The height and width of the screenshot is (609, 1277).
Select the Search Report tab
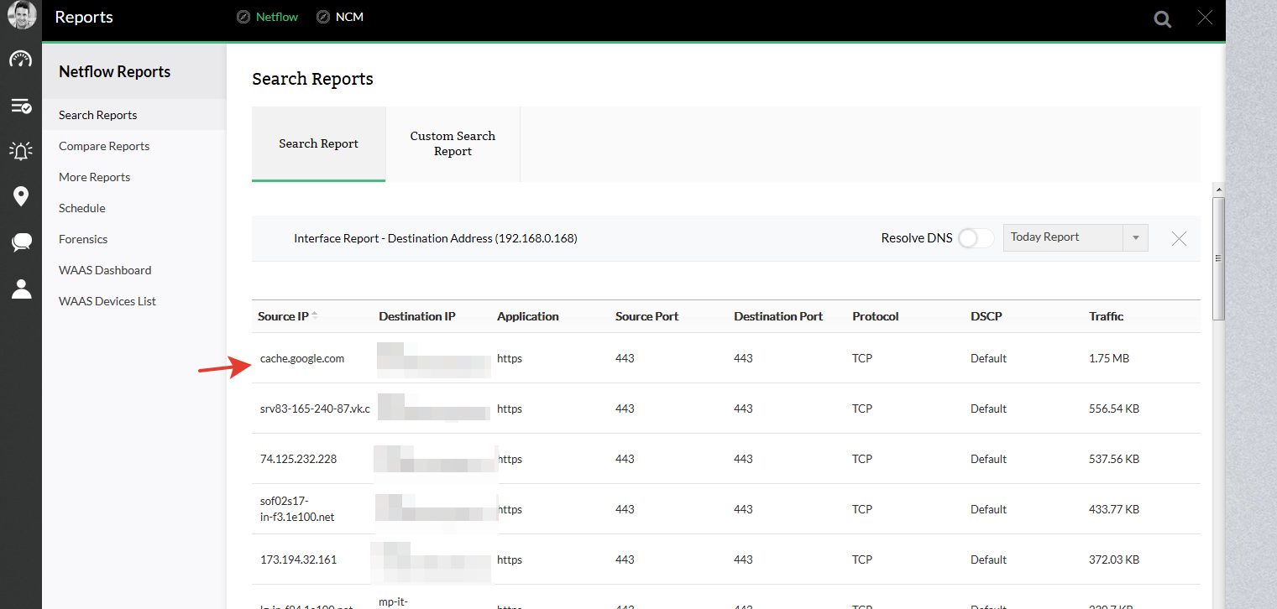coord(319,143)
